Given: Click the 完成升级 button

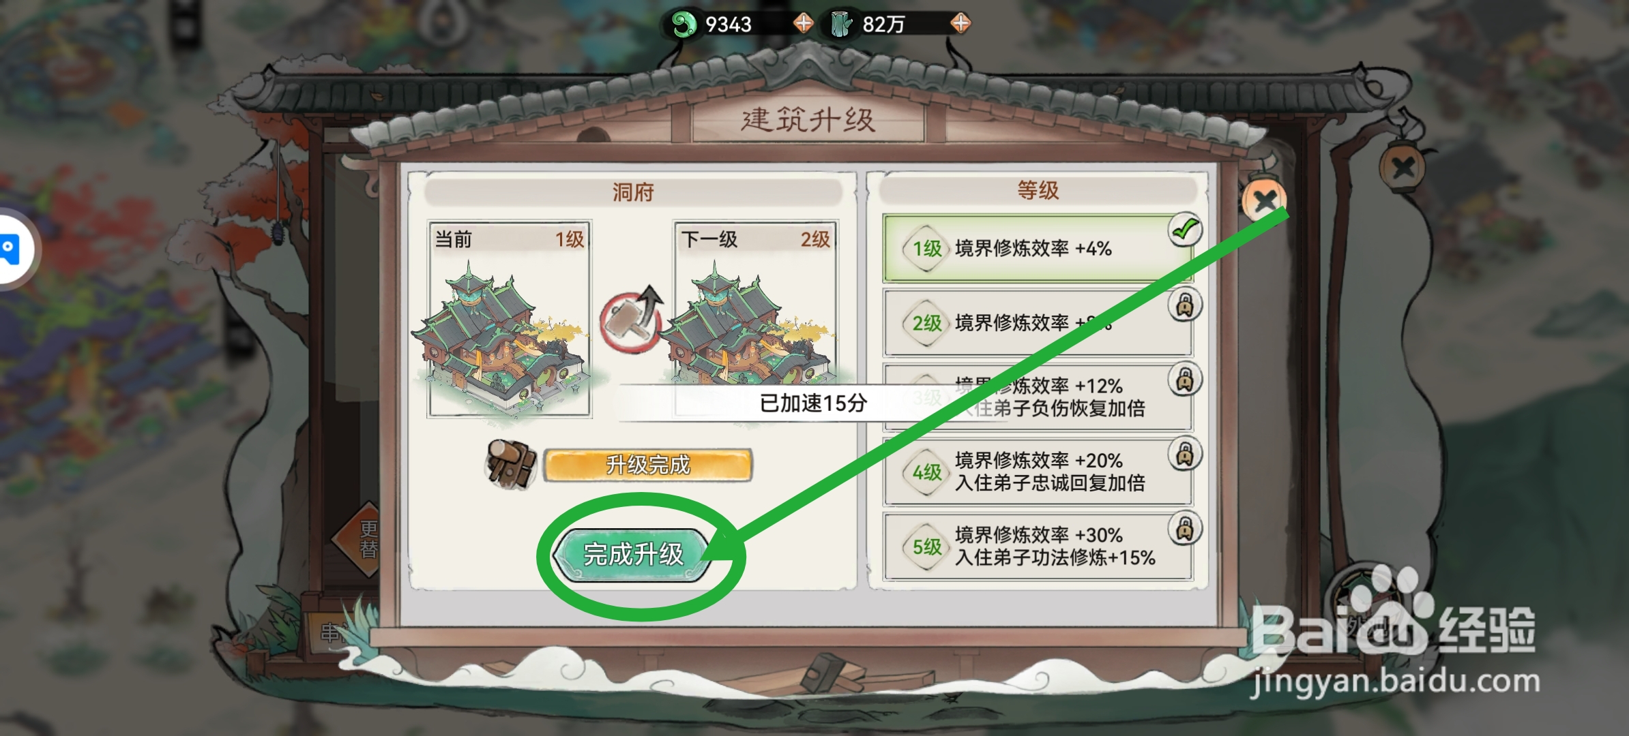Looking at the screenshot, I should (632, 555).
